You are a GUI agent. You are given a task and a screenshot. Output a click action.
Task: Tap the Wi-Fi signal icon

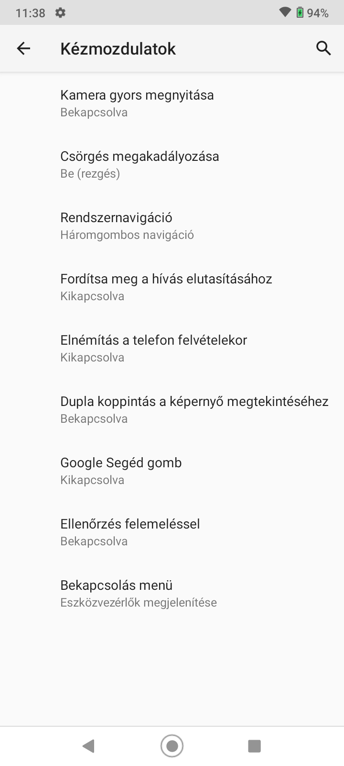tap(285, 12)
